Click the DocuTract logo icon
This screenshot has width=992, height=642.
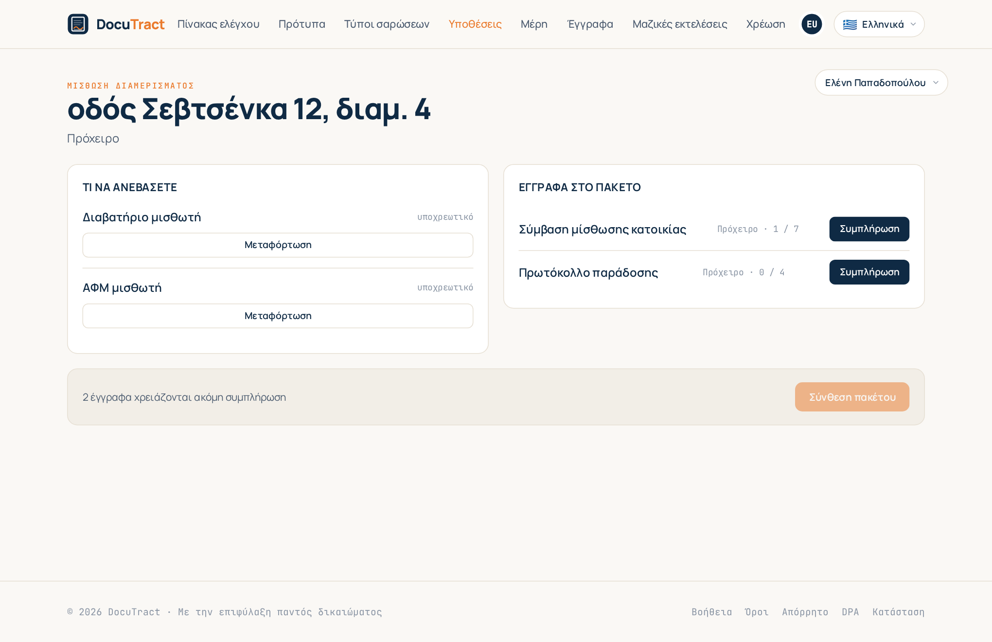point(78,24)
